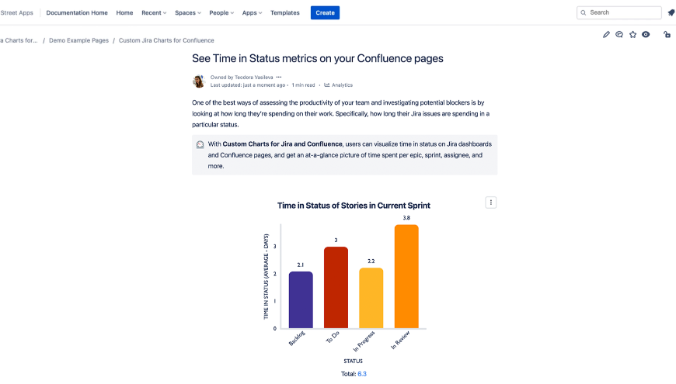Go to Home in the top navigation
The height and width of the screenshot is (384, 676).
pyautogui.click(x=124, y=12)
